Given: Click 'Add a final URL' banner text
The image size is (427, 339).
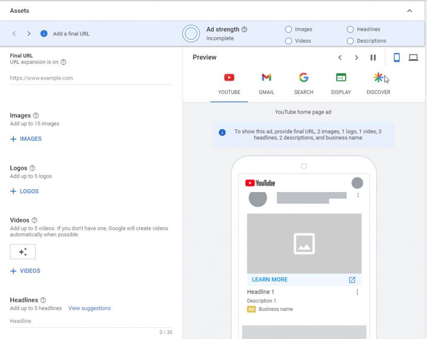Looking at the screenshot, I should click(x=71, y=33).
